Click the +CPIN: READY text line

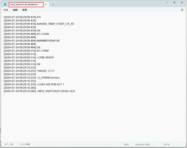click(x=29, y=58)
